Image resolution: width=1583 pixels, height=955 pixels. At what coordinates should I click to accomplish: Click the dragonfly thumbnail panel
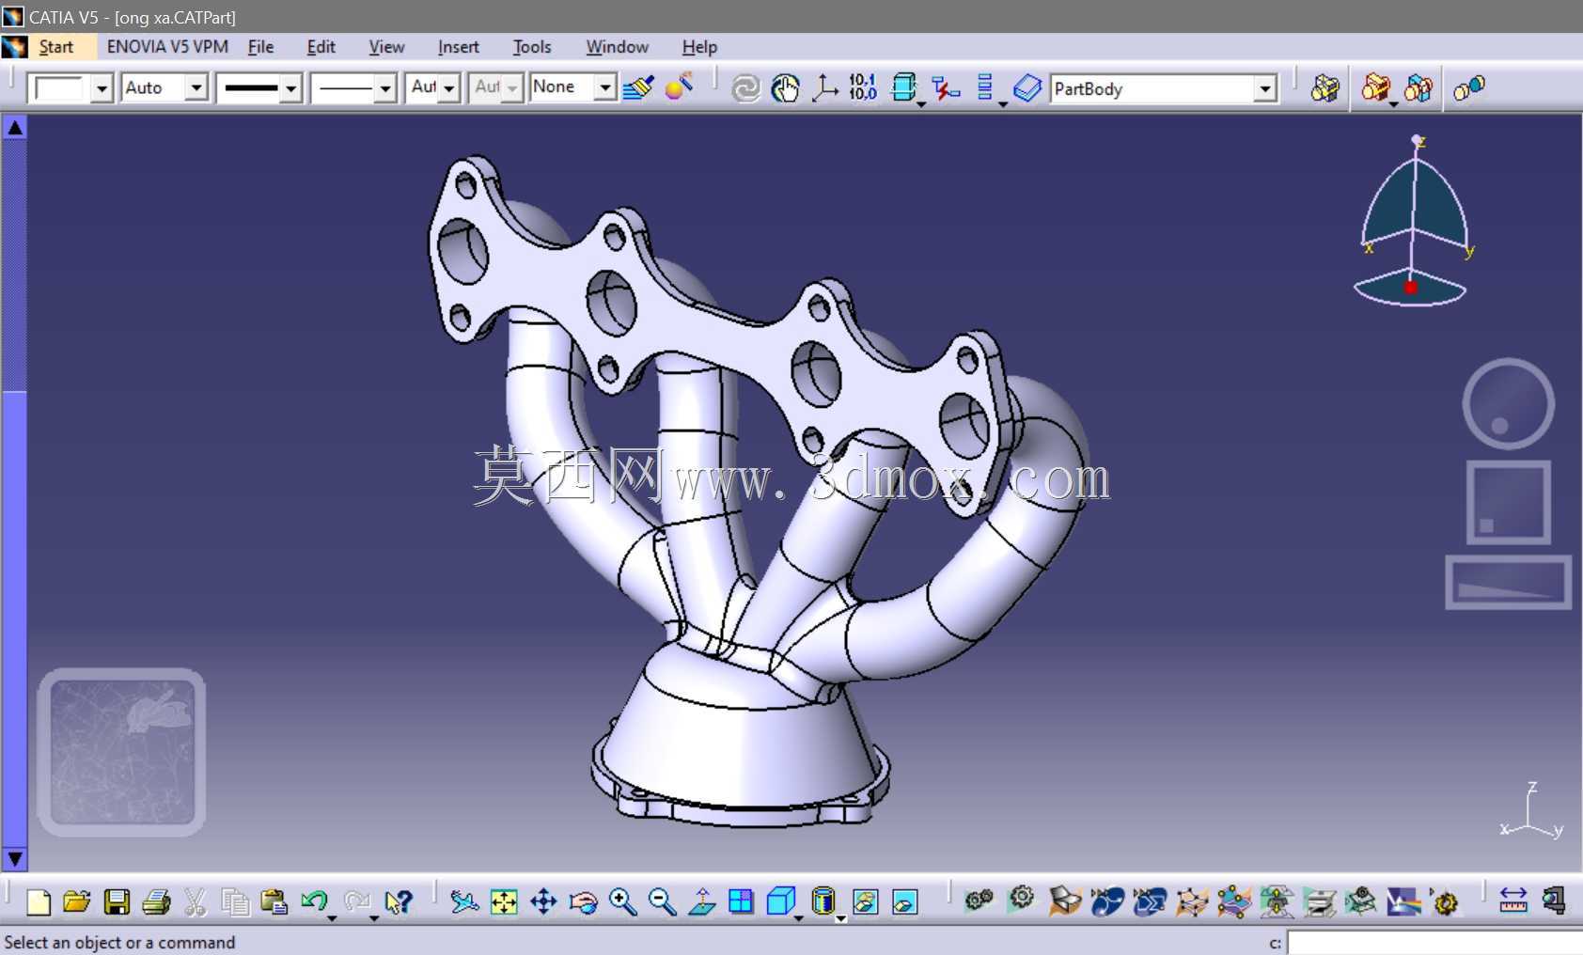[x=121, y=752]
